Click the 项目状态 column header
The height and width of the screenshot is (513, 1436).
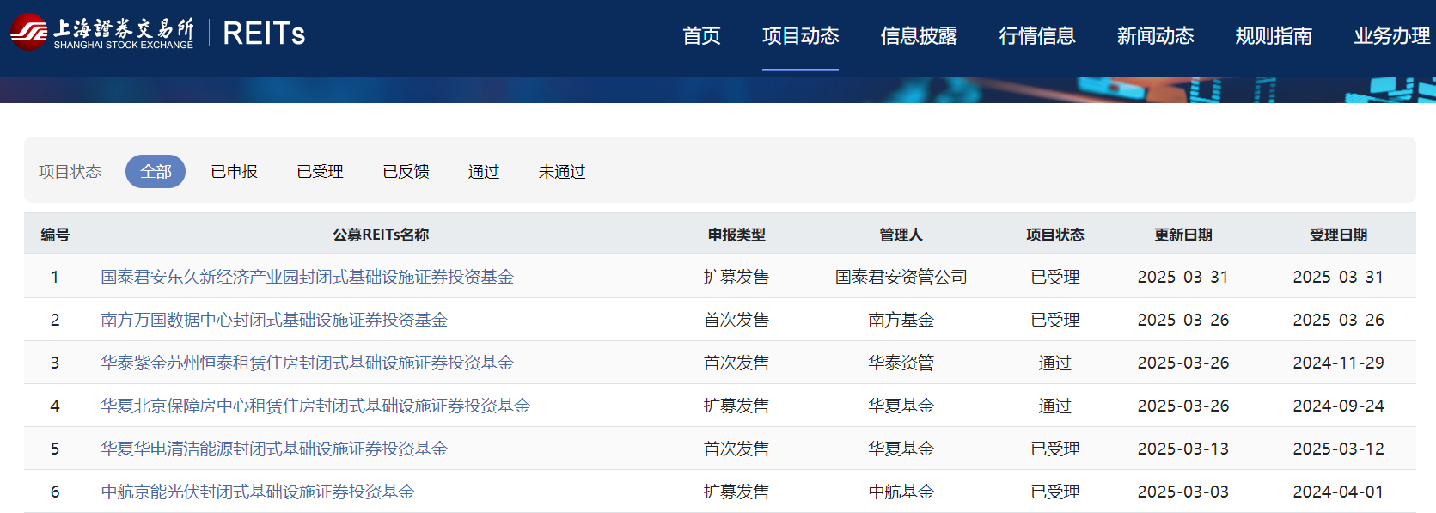click(1054, 235)
